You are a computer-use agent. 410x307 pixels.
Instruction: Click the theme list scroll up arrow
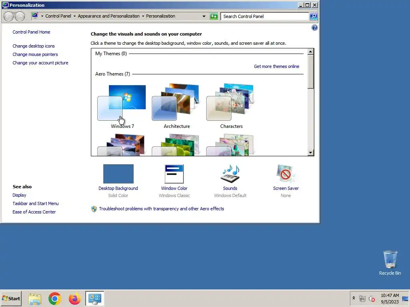[310, 52]
